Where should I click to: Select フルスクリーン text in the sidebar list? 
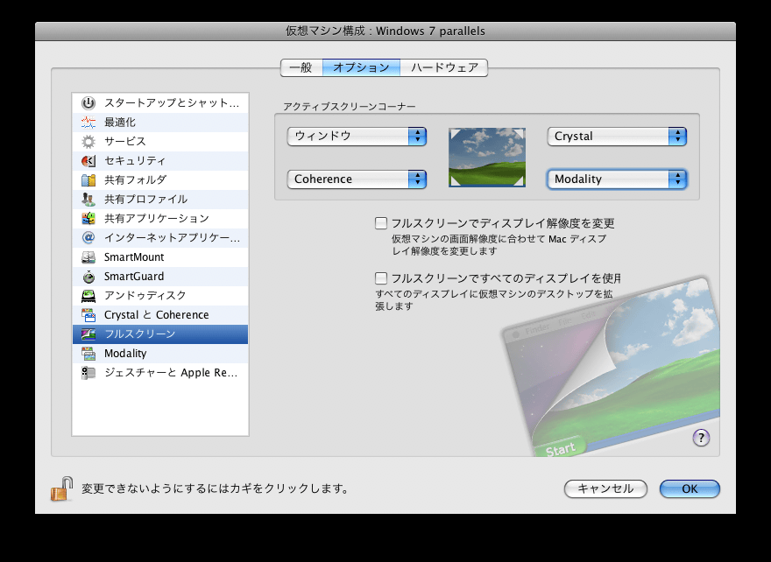coord(139,334)
